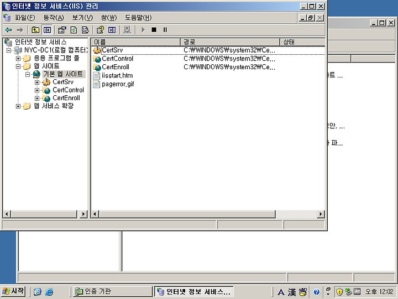Click the Export List toolbar icon
Image resolution: width=398 pixels, height=299 pixels.
85,30
